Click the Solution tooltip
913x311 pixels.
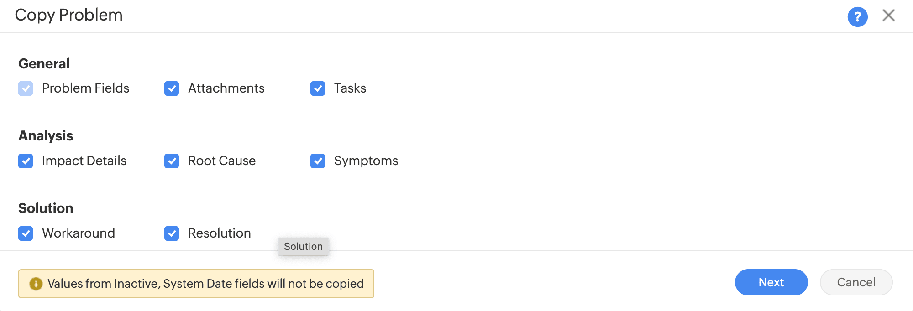tap(303, 247)
